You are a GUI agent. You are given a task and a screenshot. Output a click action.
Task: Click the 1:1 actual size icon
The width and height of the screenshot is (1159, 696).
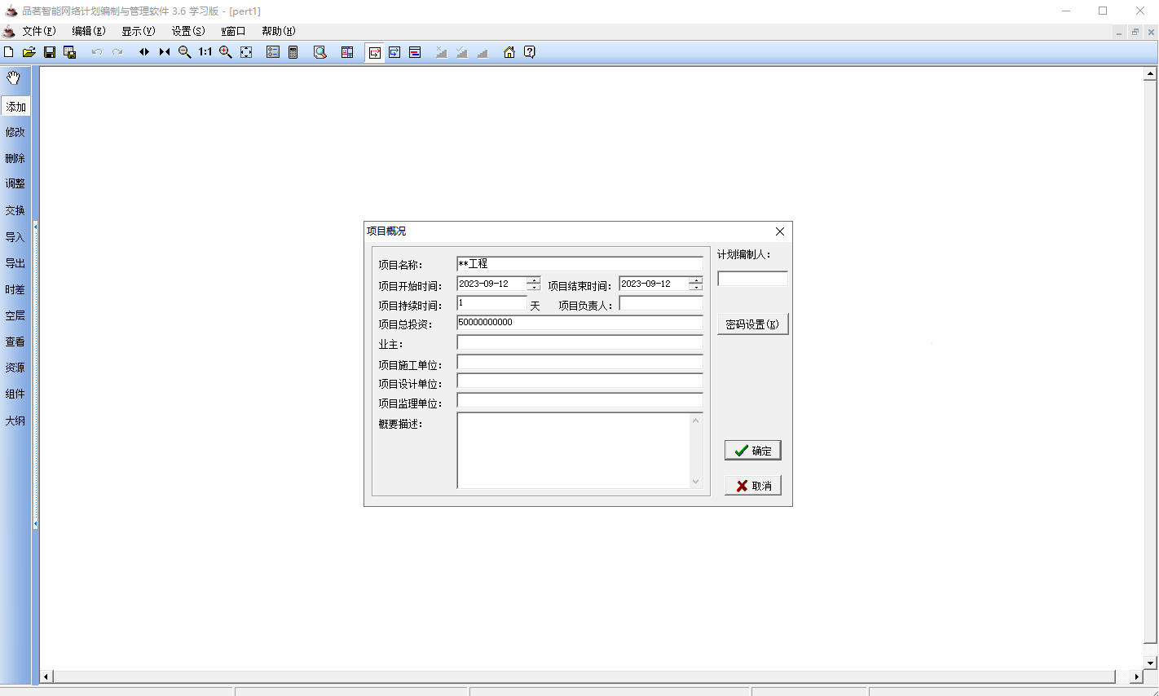205,52
